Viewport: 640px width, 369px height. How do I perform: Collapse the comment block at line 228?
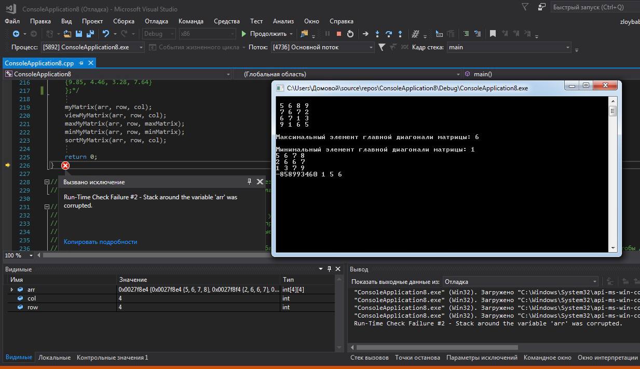point(47,182)
